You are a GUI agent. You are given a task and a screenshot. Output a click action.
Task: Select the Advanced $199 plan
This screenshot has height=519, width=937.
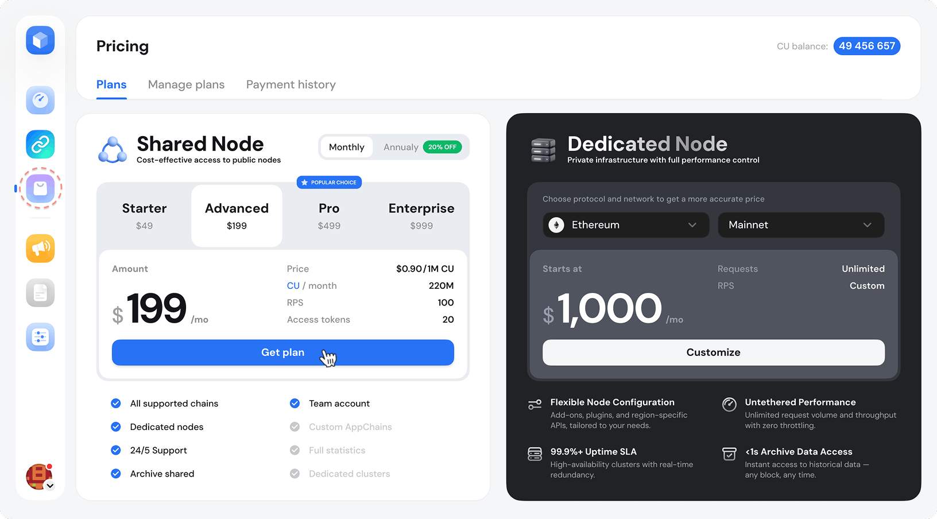tap(237, 216)
